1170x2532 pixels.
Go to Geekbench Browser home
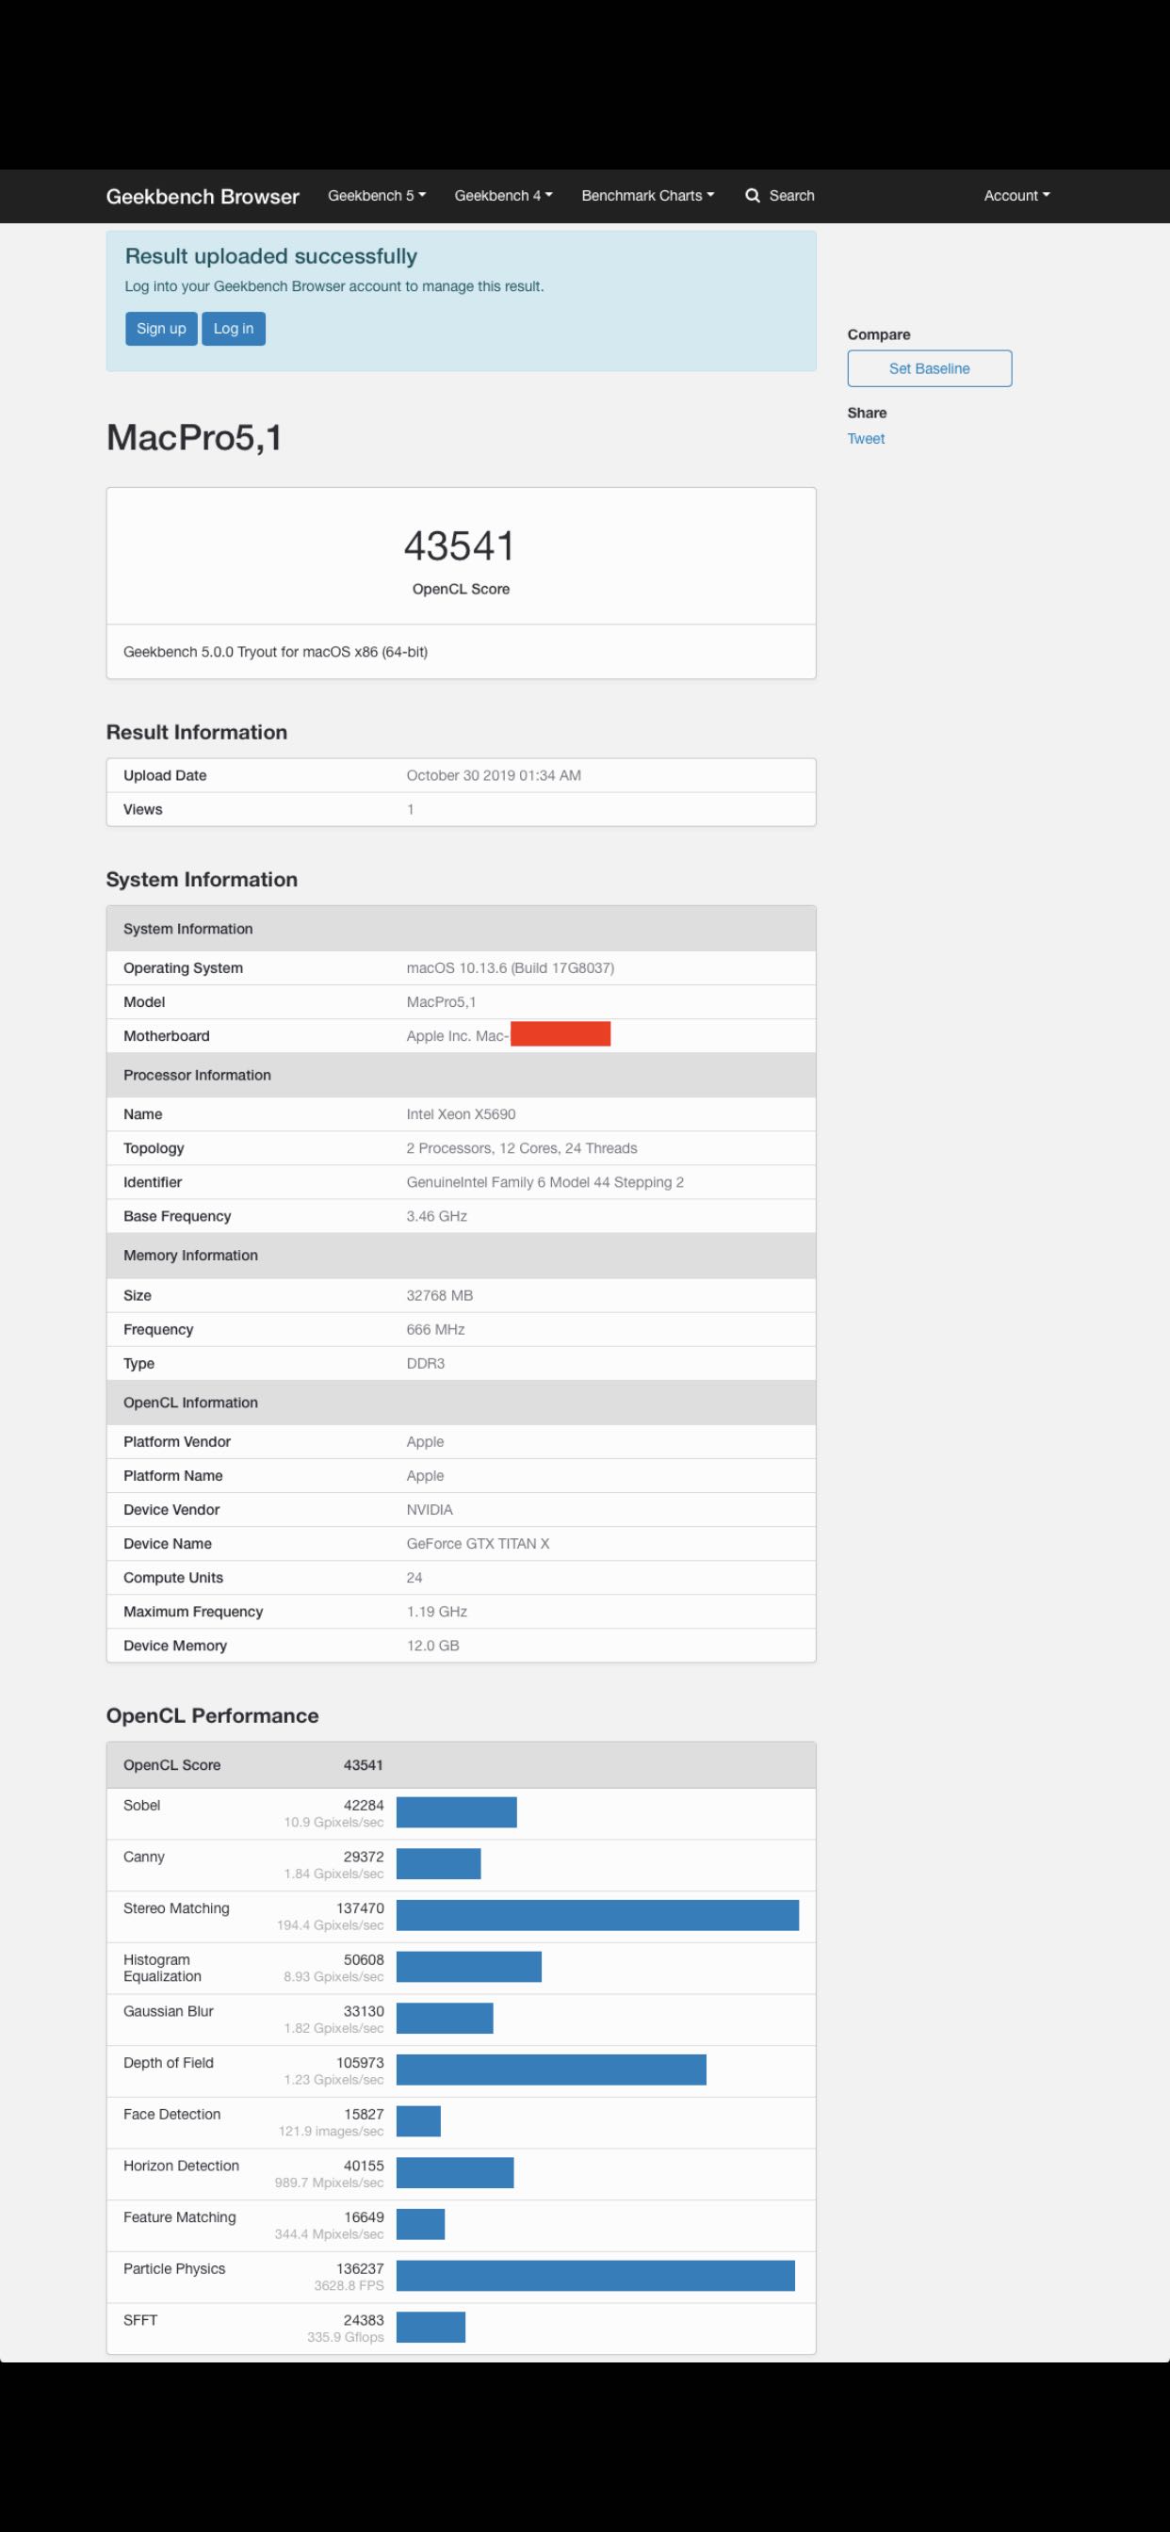click(203, 197)
